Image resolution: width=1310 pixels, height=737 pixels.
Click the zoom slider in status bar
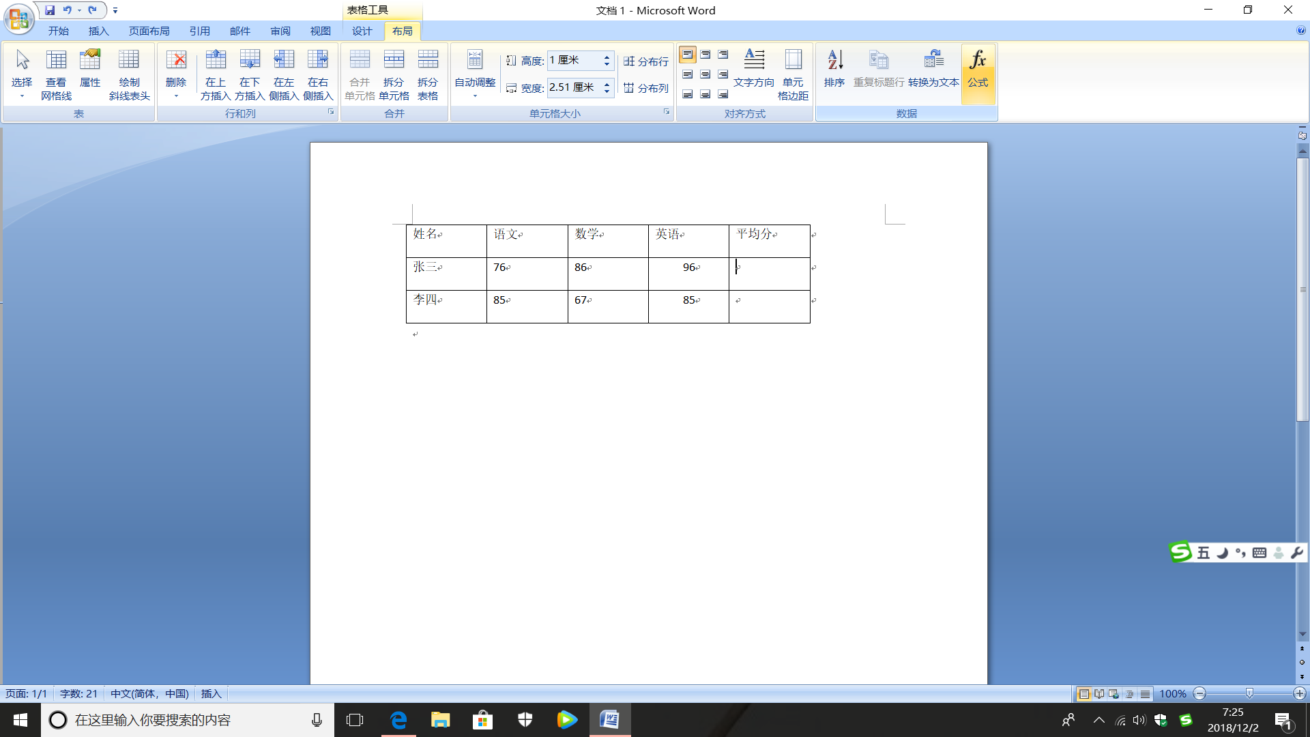pos(1249,693)
